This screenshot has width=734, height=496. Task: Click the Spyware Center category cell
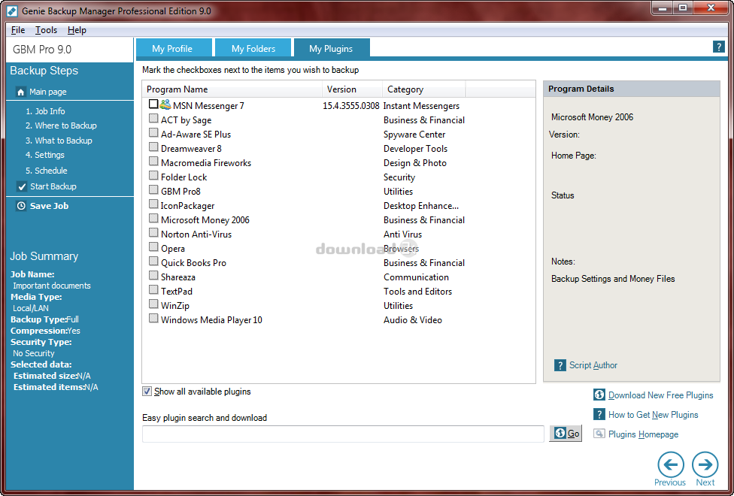414,135
